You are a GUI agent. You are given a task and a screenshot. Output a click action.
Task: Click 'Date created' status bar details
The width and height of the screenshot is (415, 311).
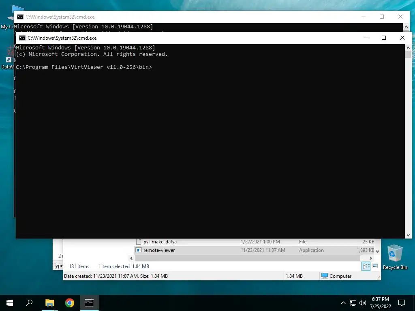coord(116,276)
